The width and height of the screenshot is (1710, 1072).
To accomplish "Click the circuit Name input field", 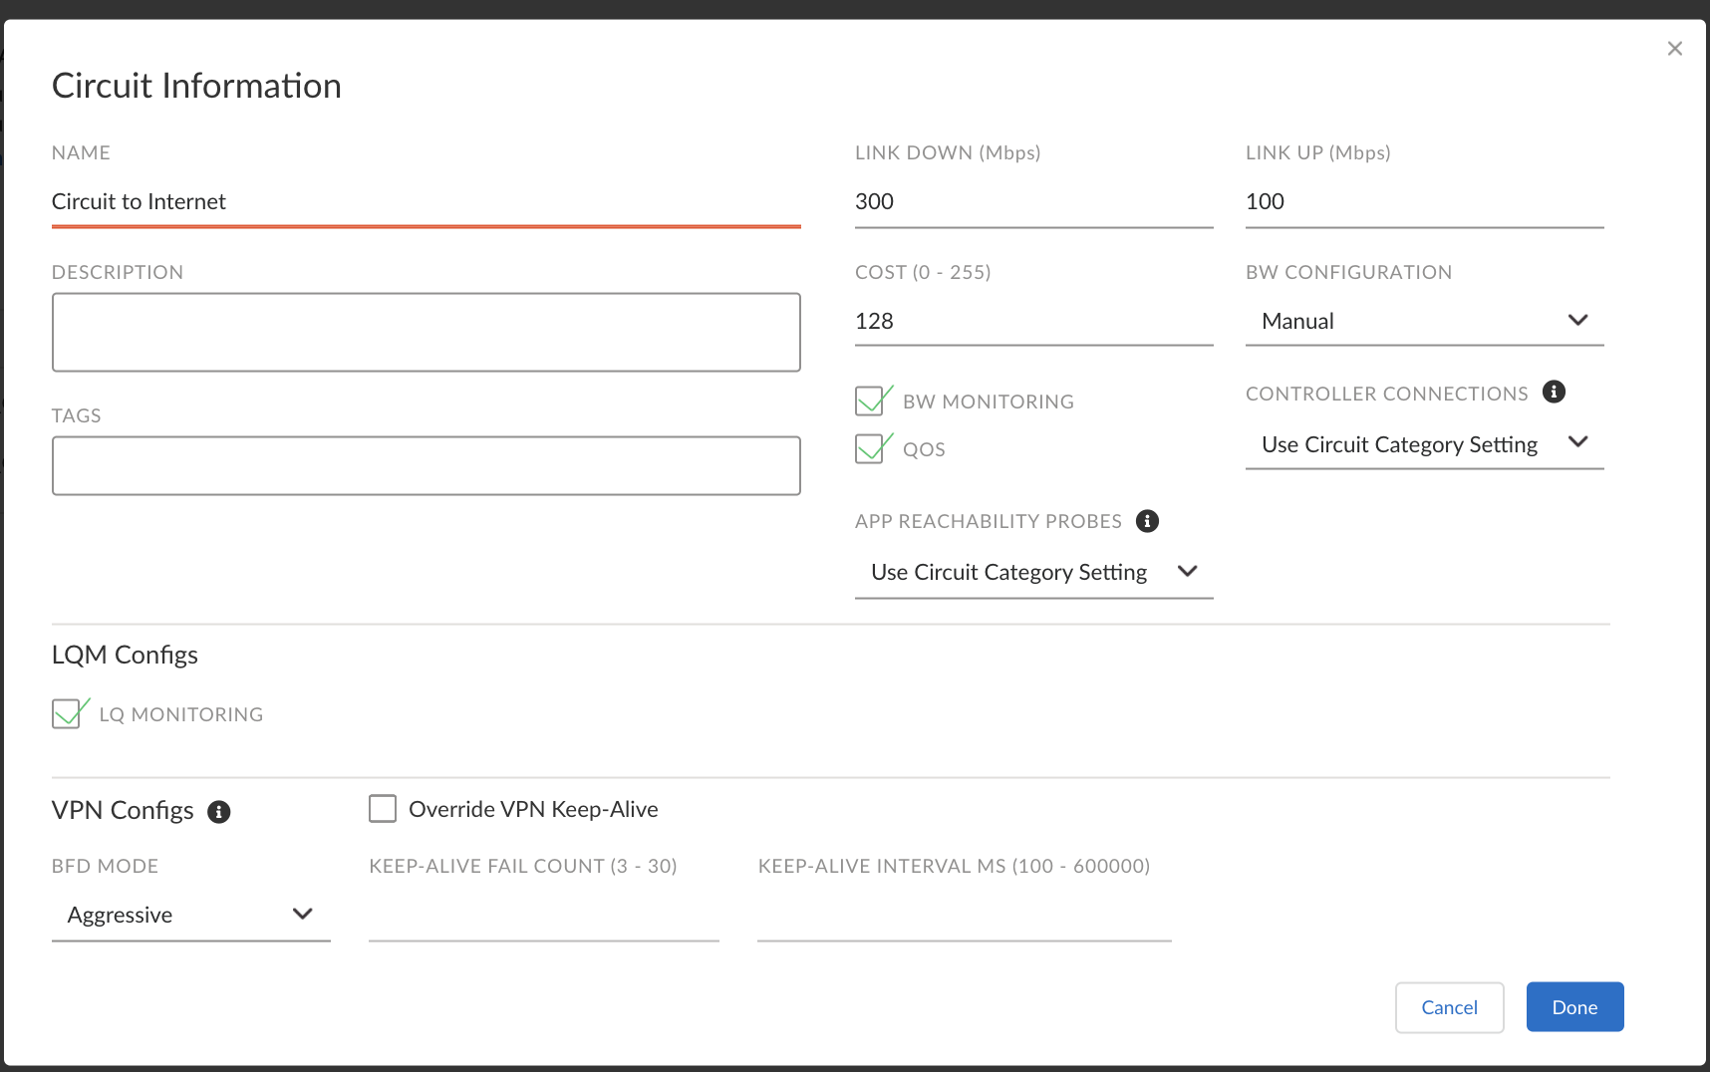I will click(x=426, y=202).
